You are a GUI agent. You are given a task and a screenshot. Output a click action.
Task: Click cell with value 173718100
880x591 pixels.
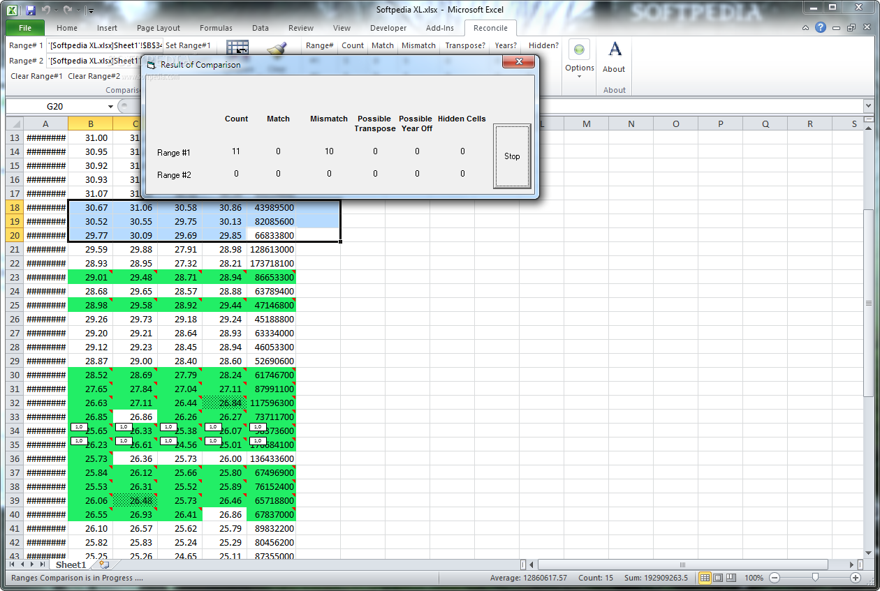point(272,263)
